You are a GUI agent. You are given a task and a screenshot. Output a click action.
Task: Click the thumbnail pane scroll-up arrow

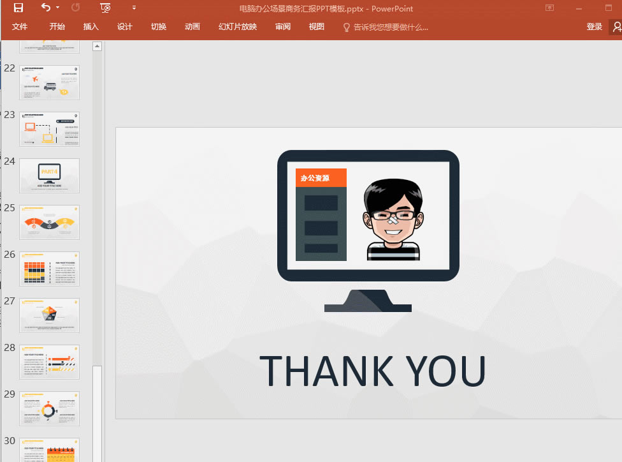click(97, 45)
